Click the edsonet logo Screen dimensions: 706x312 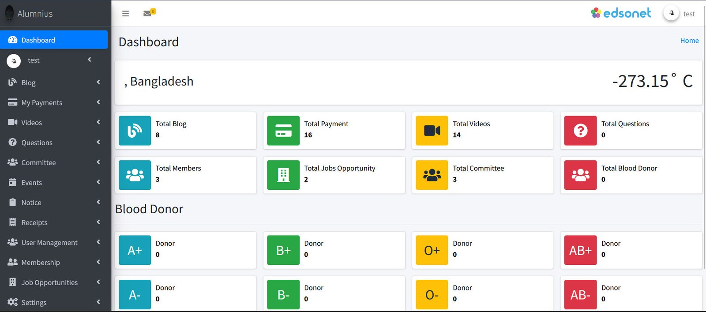621,13
